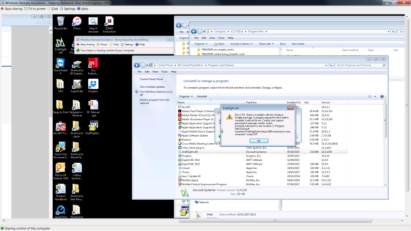Open Share with dropdown
This screenshot has width=411, height=231.
[x=266, y=44]
